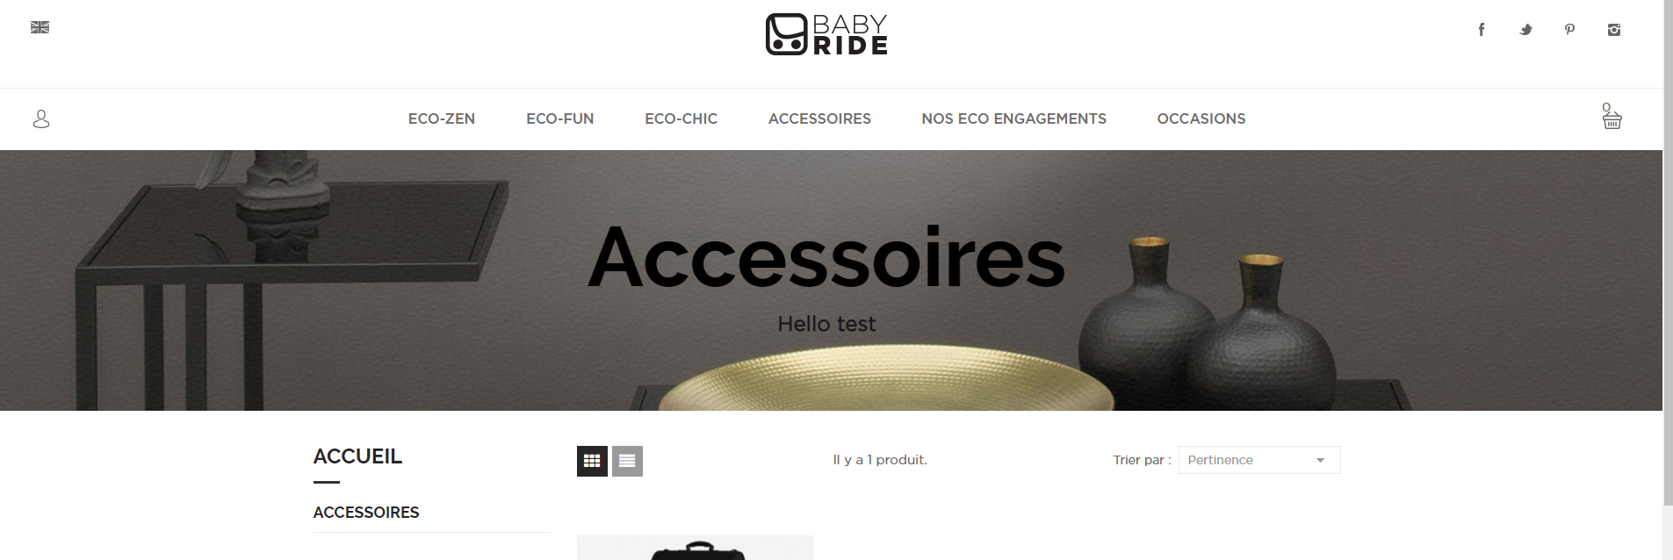
Task: Open the shopping cart basket
Action: pyautogui.click(x=1612, y=117)
